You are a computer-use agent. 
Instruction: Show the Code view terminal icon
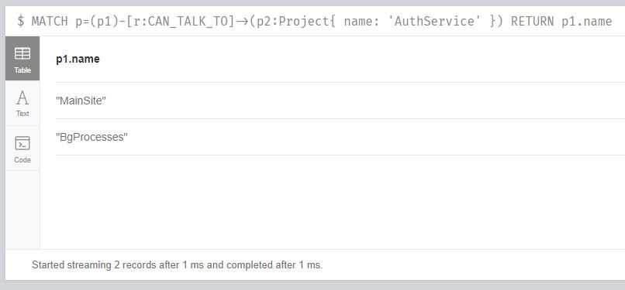[x=22, y=143]
